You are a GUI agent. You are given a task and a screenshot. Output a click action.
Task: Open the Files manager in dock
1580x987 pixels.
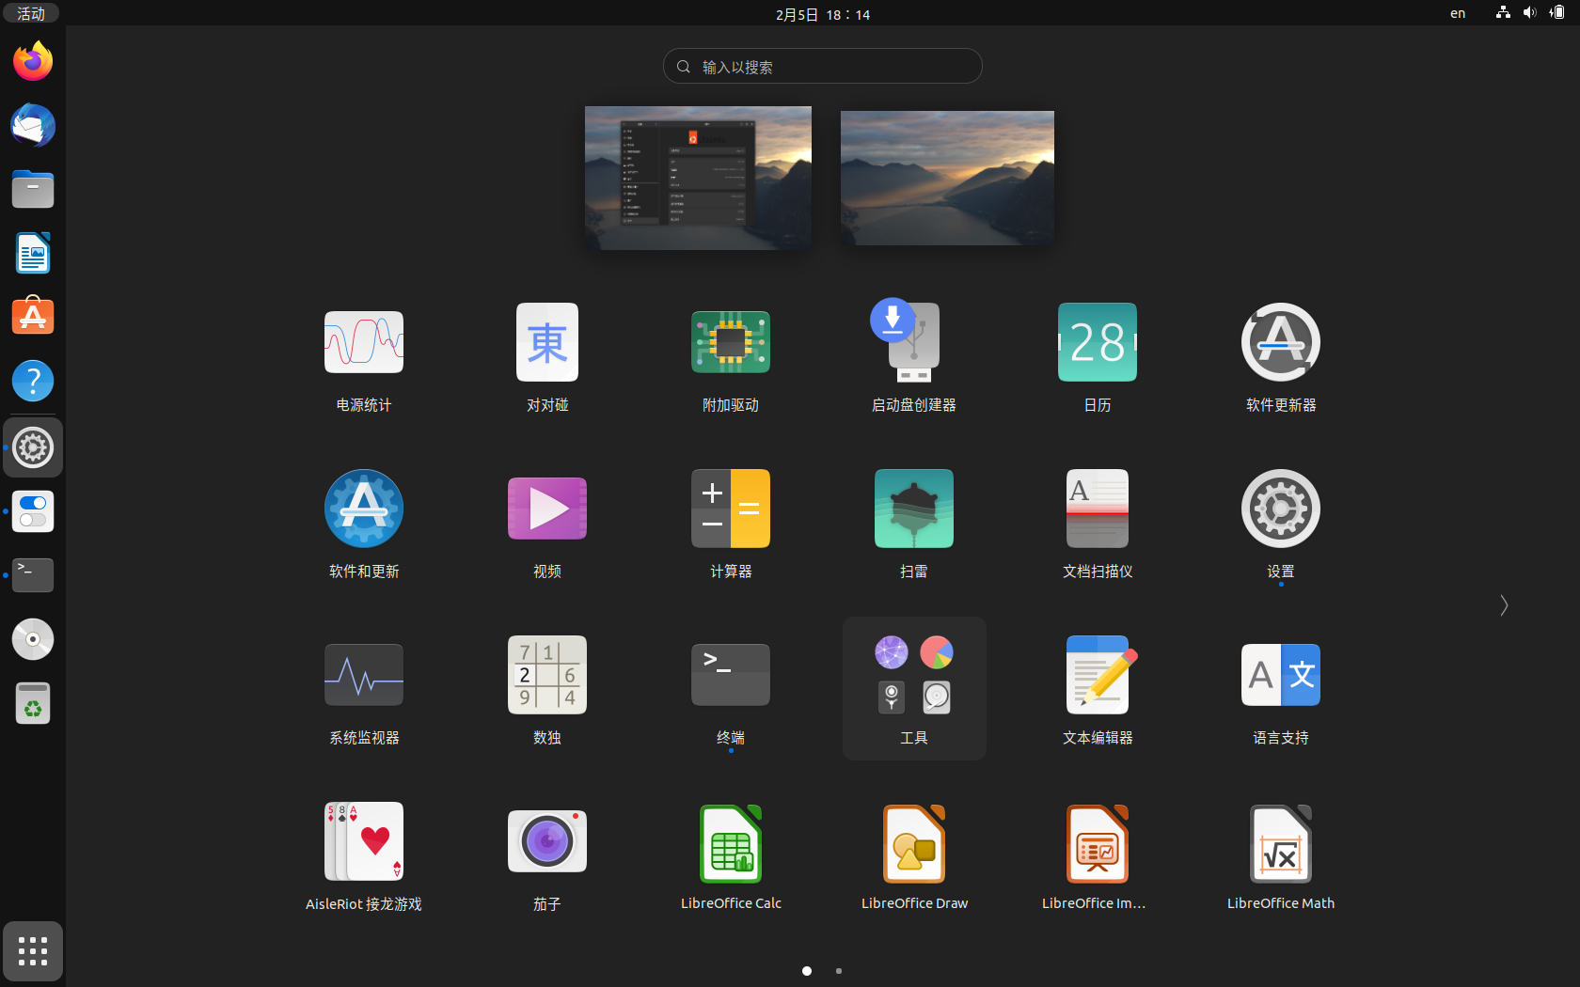tap(33, 190)
